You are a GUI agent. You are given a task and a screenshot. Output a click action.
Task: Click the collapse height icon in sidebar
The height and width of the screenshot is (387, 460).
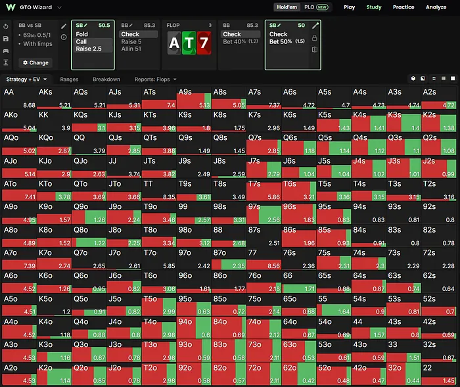click(5, 62)
